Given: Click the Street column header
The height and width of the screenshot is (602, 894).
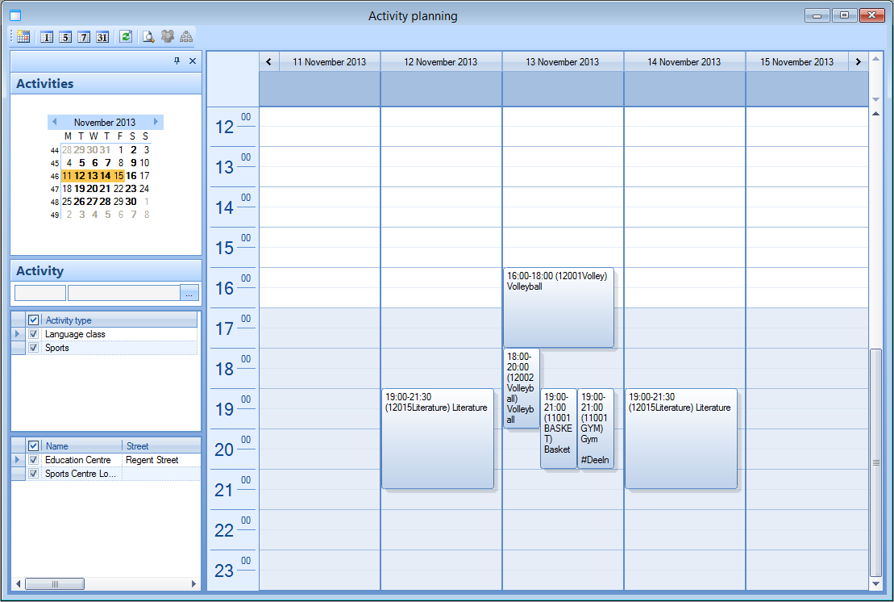Looking at the screenshot, I should tap(160, 445).
